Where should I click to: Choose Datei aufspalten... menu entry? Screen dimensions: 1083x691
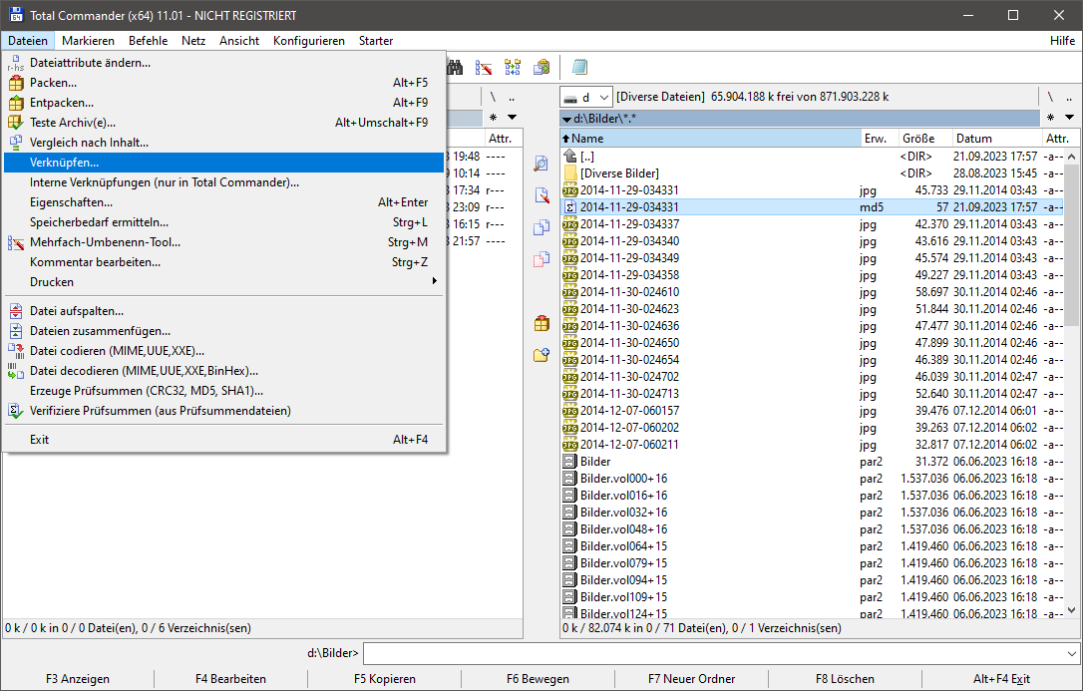click(x=223, y=311)
